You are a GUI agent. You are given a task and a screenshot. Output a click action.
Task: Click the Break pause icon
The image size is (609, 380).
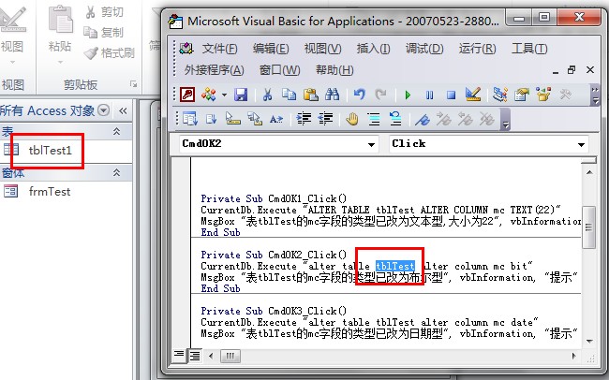[429, 95]
